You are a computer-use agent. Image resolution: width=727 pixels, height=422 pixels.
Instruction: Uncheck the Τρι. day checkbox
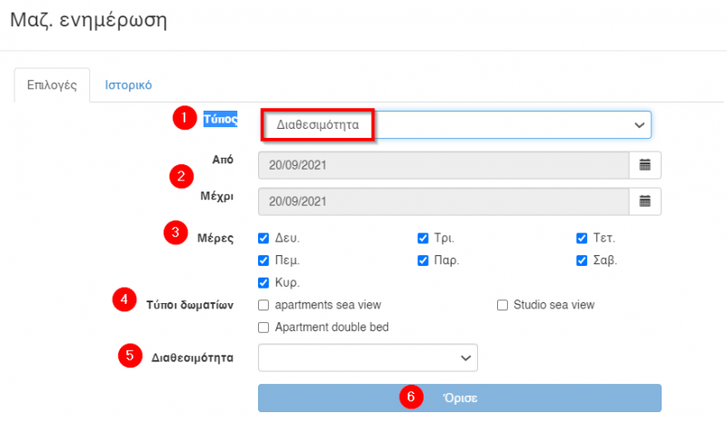423,239
